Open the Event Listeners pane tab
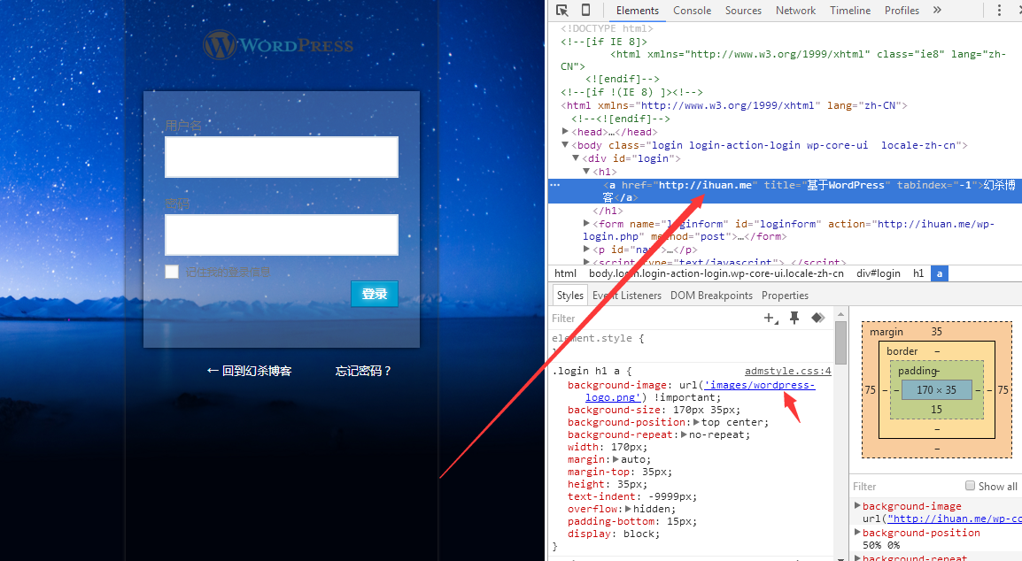 627,296
